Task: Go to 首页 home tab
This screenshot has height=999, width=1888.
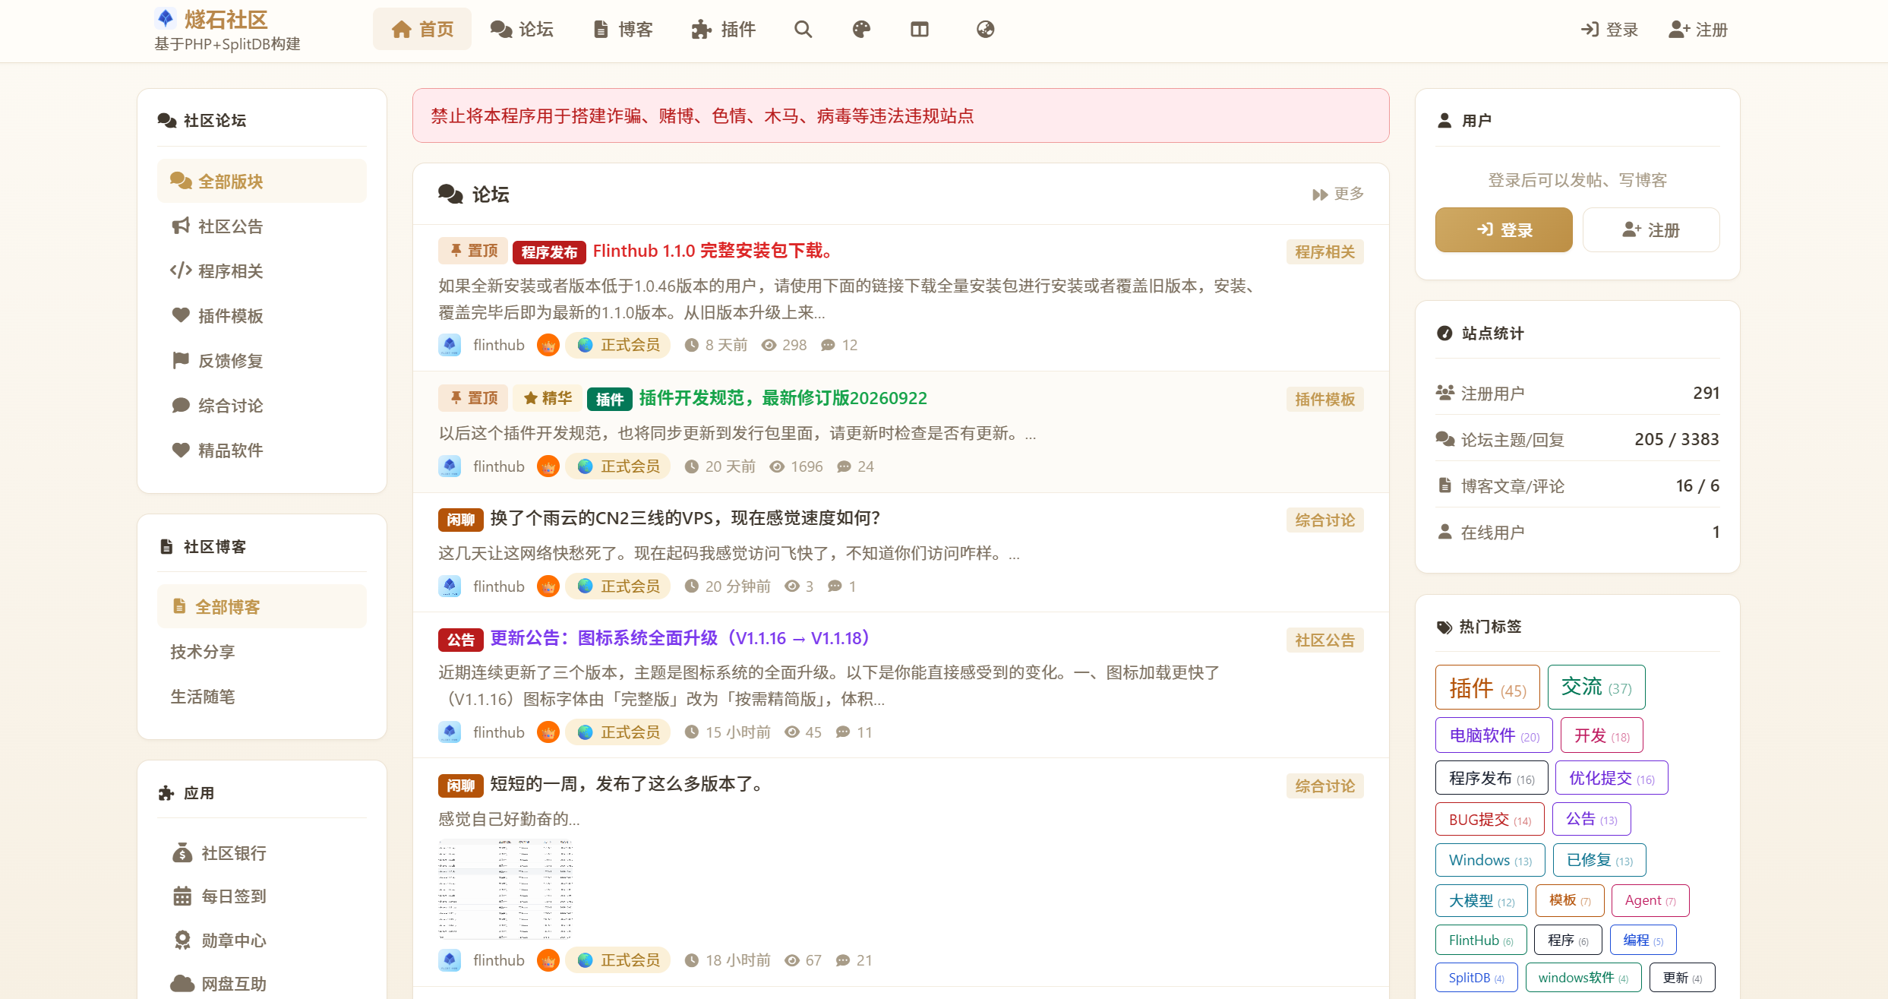Action: coord(421,30)
